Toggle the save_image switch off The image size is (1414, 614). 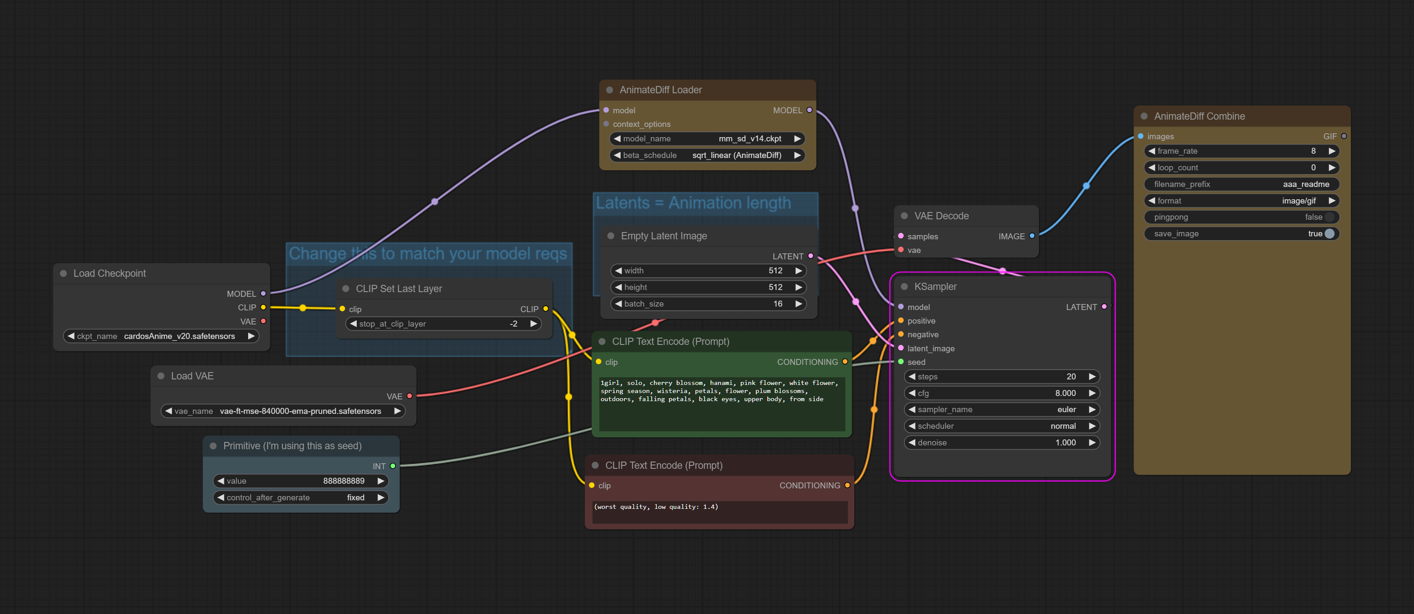[1329, 233]
